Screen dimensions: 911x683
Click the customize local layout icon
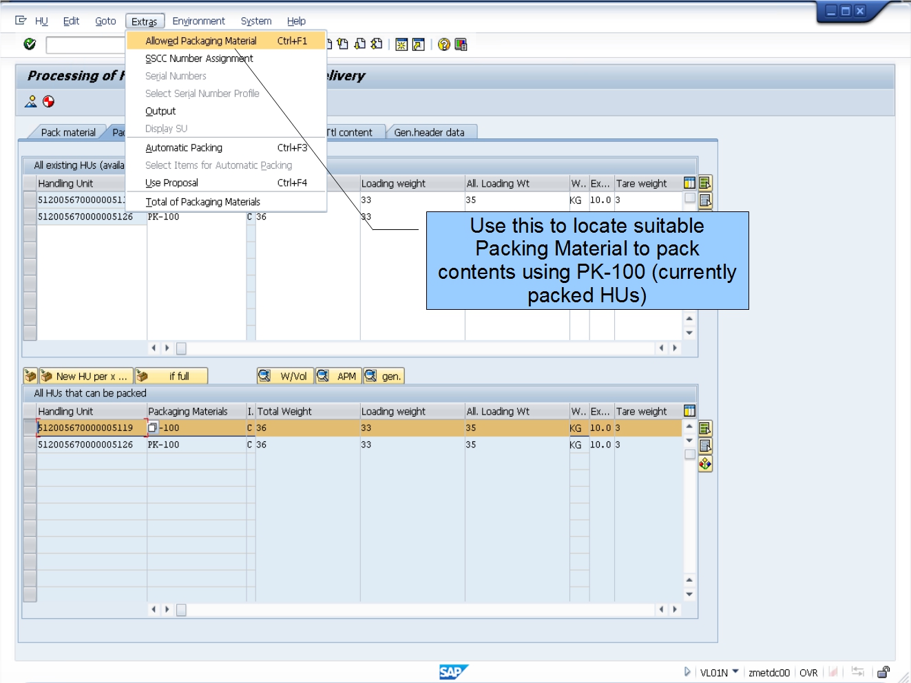[x=461, y=45]
